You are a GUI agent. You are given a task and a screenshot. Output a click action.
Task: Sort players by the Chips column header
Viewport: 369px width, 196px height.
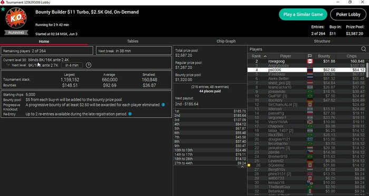coord(352,56)
